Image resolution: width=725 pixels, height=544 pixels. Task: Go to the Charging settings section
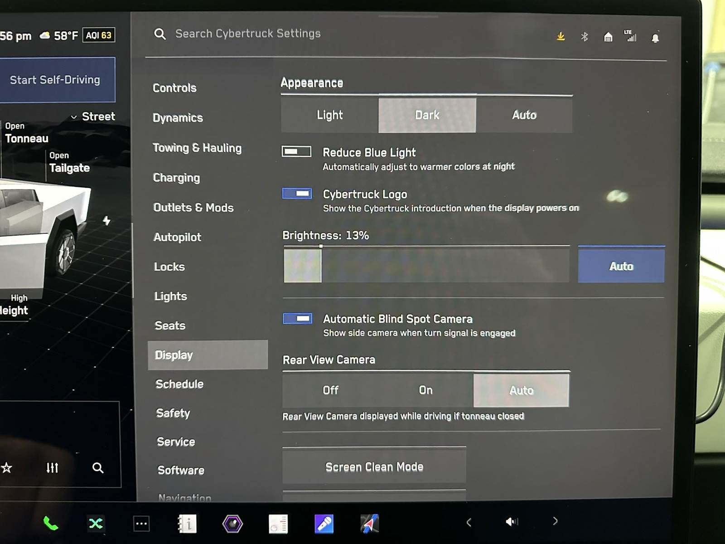coord(176,178)
